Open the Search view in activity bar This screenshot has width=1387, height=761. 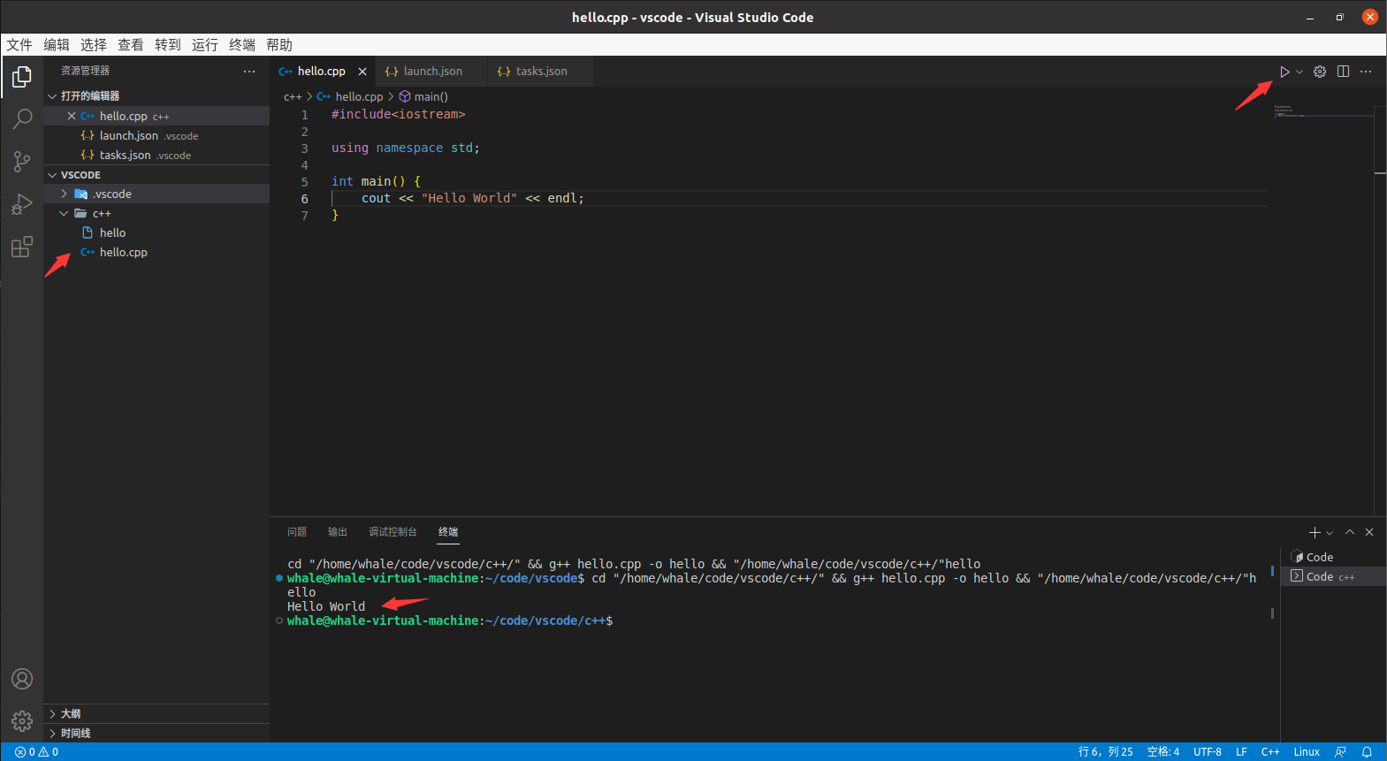coord(22,118)
